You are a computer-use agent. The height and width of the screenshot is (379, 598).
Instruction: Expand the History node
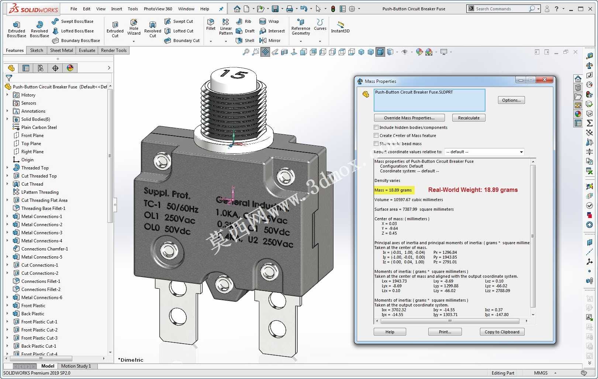7,95
